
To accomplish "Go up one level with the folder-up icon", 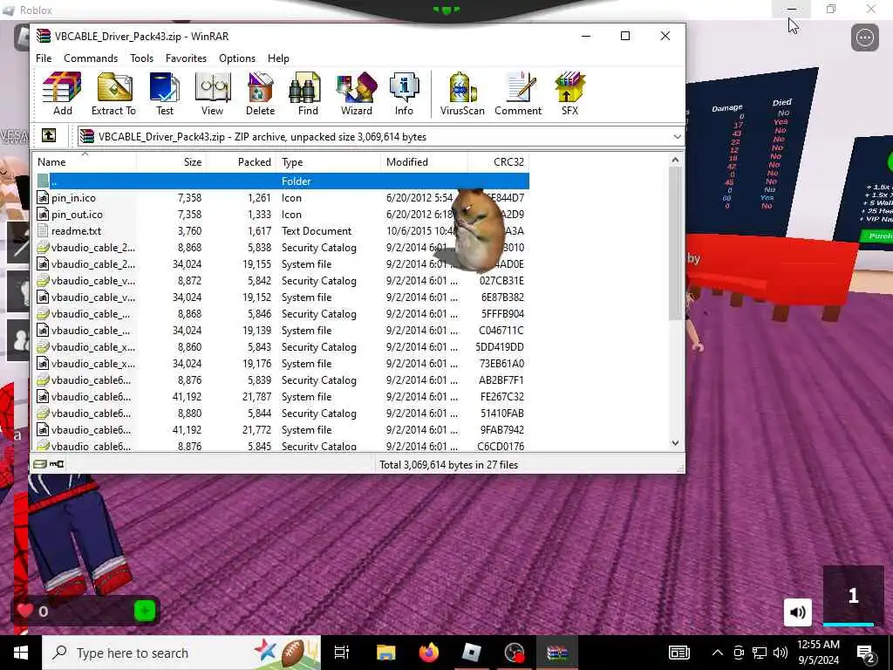I will 49,135.
